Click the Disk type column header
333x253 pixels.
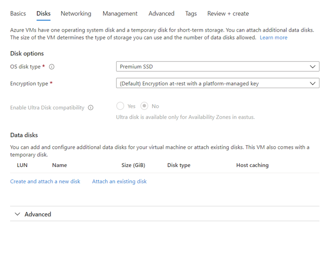point(179,165)
